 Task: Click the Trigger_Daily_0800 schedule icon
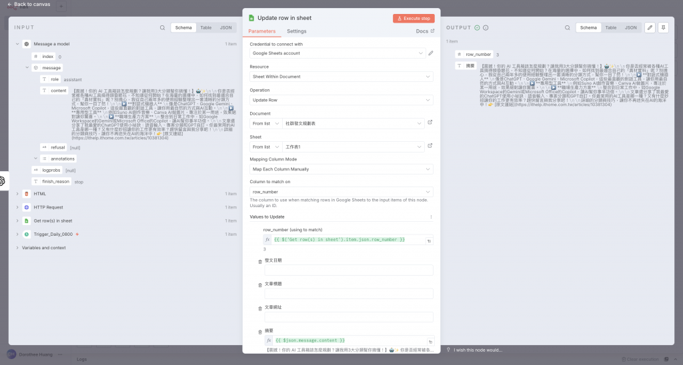(27, 234)
